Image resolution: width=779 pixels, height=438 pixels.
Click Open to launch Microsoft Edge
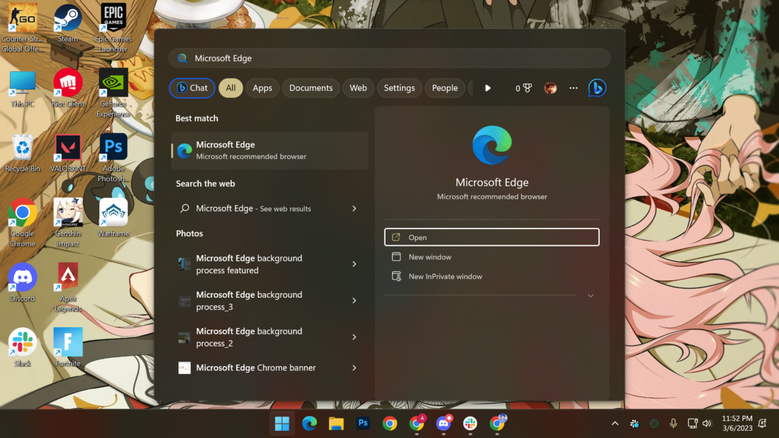pyautogui.click(x=491, y=237)
